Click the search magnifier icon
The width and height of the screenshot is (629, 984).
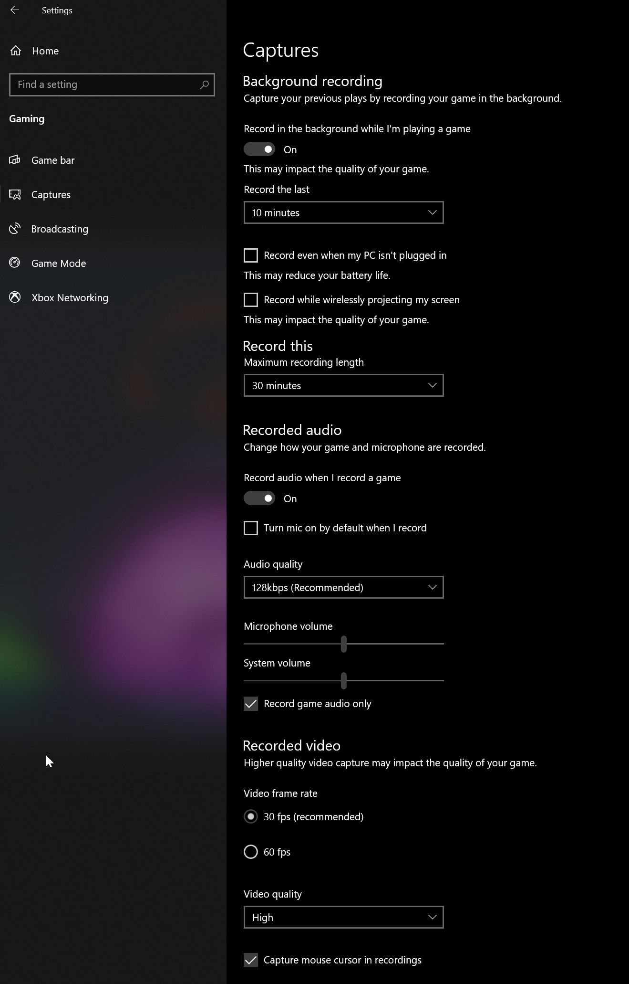[x=204, y=85]
